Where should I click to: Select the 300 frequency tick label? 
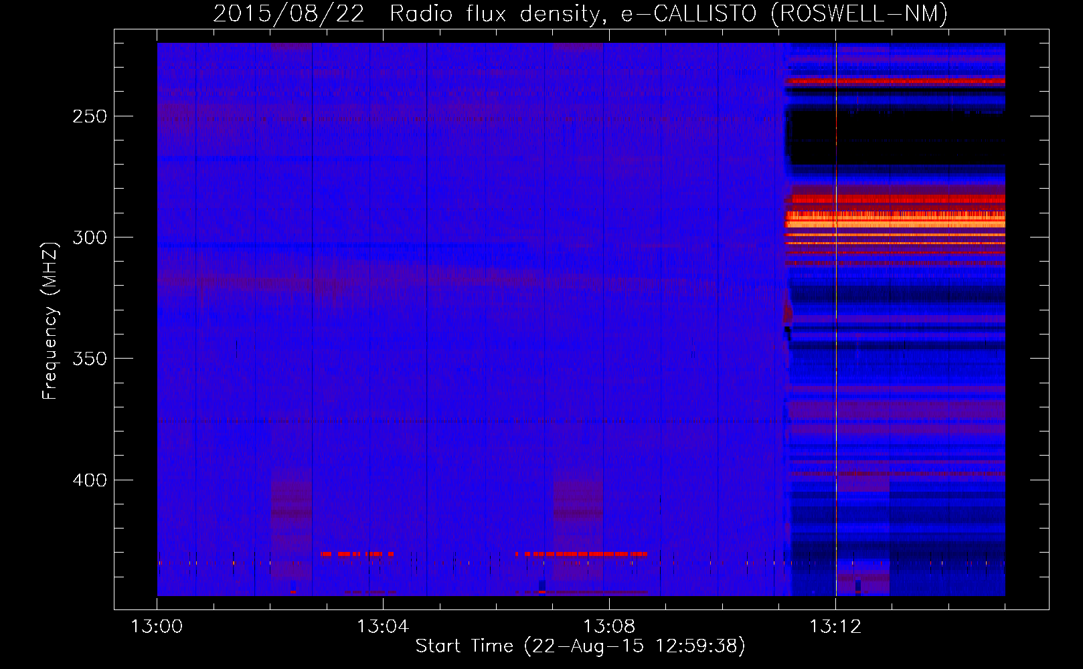click(x=90, y=237)
